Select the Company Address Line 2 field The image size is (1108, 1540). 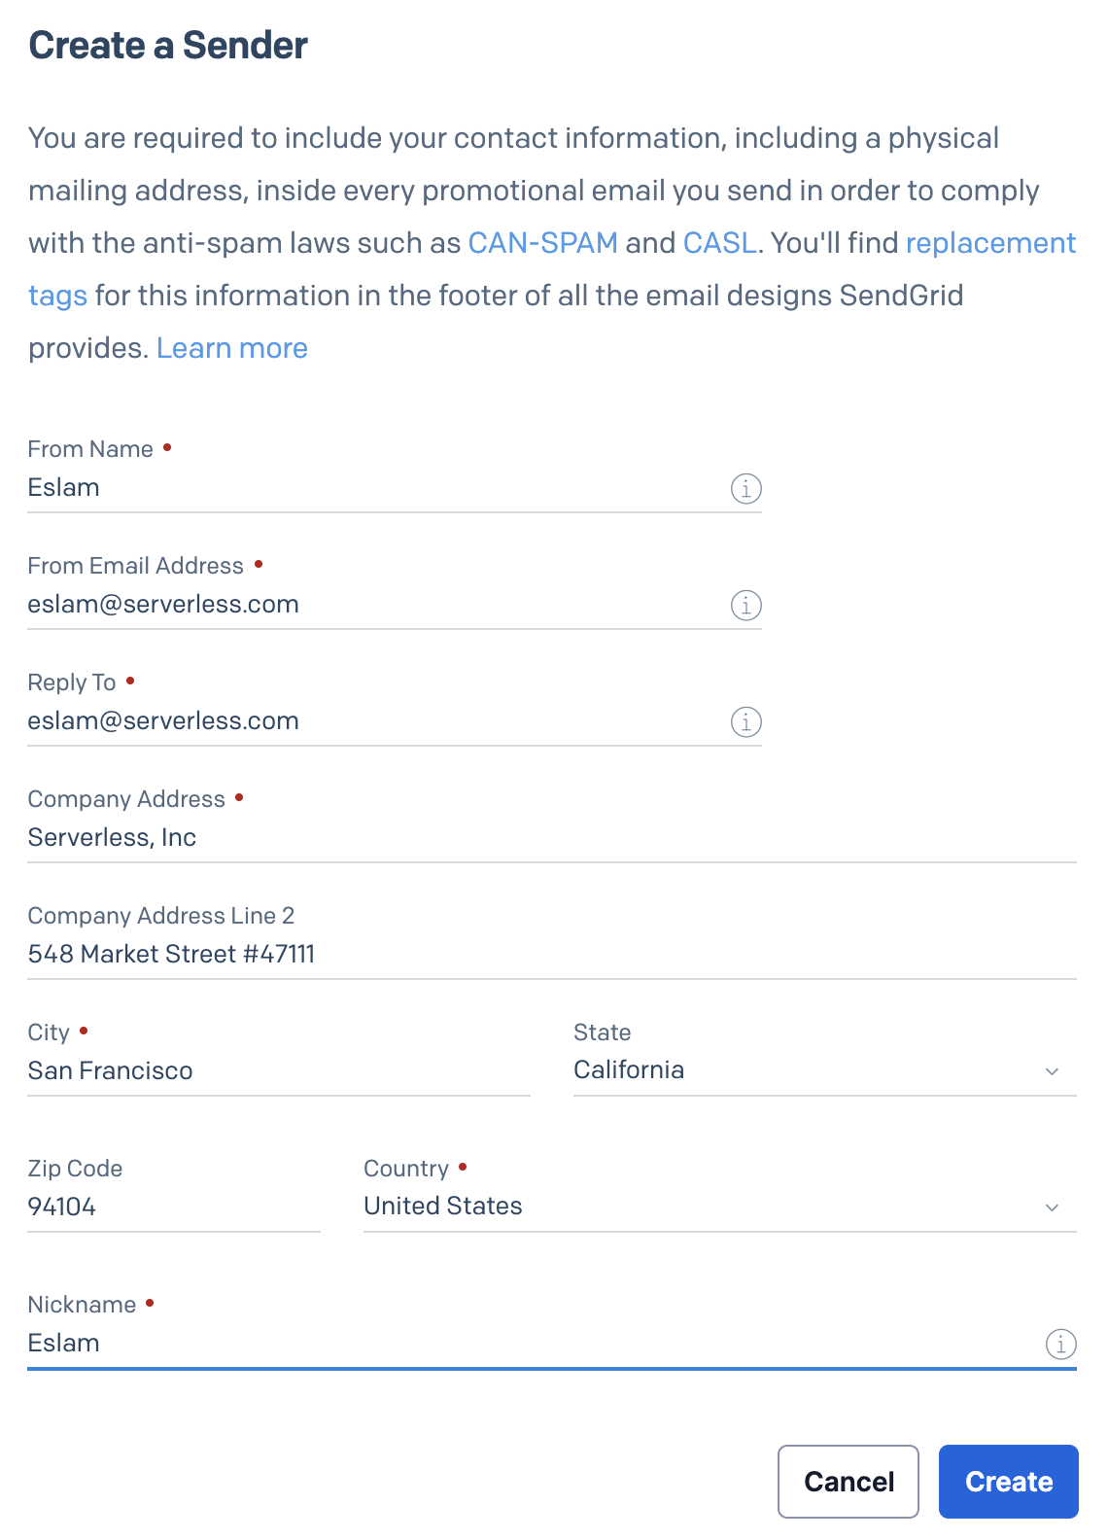(x=544, y=955)
